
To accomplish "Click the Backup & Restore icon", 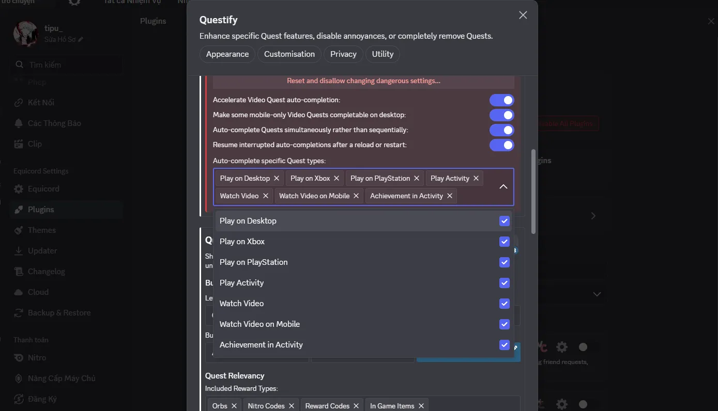I will click(19, 313).
